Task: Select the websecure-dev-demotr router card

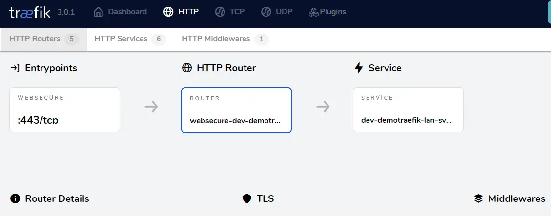Action: coord(237,110)
